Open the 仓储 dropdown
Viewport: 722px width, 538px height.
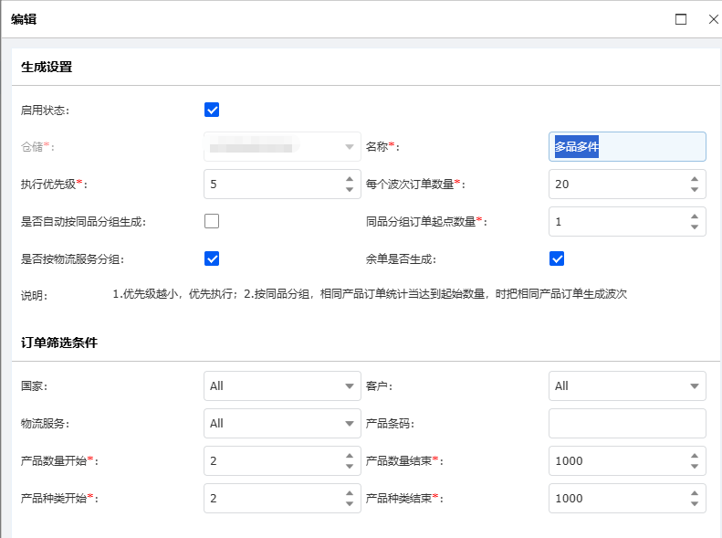pos(282,146)
